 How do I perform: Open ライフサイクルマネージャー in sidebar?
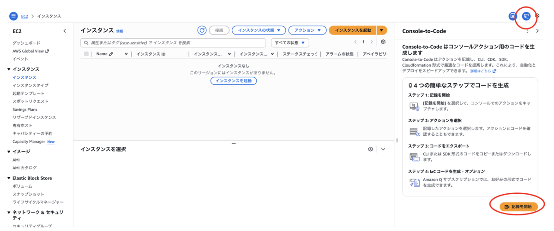(x=38, y=202)
